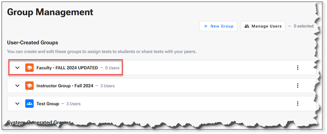Select the Test Group name
The height and width of the screenshot is (134, 327).
click(x=48, y=104)
